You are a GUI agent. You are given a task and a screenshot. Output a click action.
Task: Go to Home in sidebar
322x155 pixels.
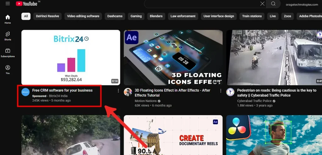(x=8, y=19)
